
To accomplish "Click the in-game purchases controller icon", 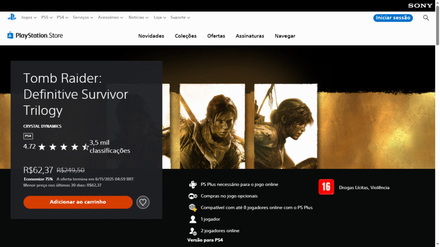I will pos(192,196).
